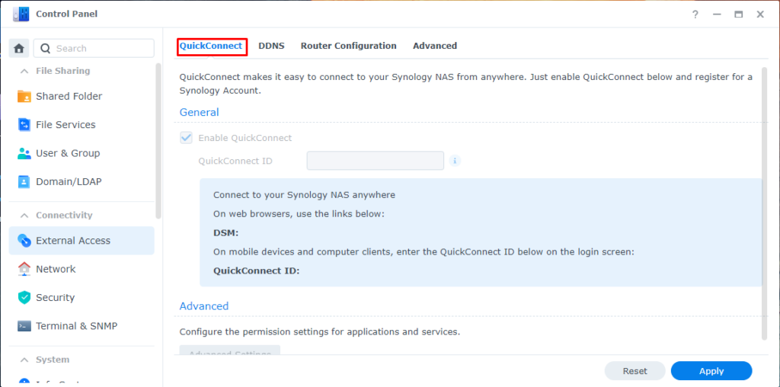Click the QuickConnect ID text field
Viewport: 780px width, 387px height.
[375, 161]
